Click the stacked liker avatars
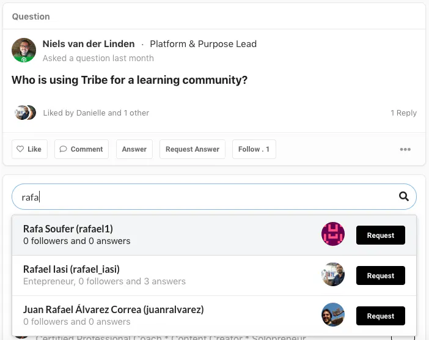 point(25,113)
